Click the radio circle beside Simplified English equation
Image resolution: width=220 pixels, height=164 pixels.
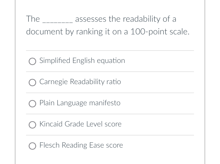[x=32, y=61]
